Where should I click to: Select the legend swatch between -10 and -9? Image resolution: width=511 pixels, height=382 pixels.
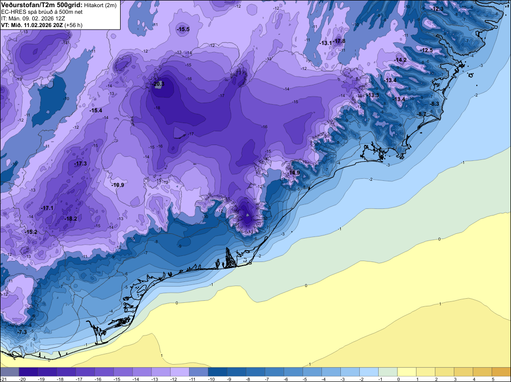click(x=218, y=372)
